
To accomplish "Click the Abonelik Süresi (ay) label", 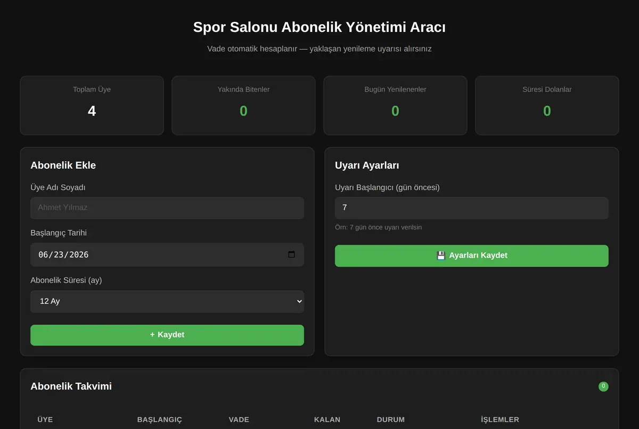I will point(66,280).
